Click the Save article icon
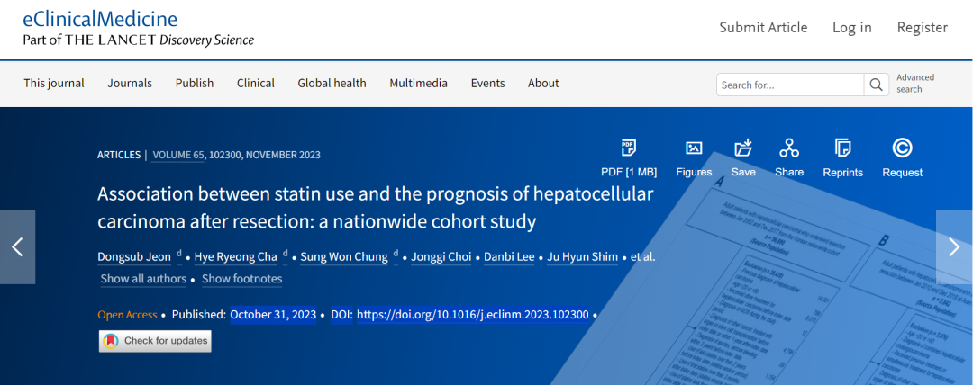The image size is (973, 385). [x=743, y=148]
